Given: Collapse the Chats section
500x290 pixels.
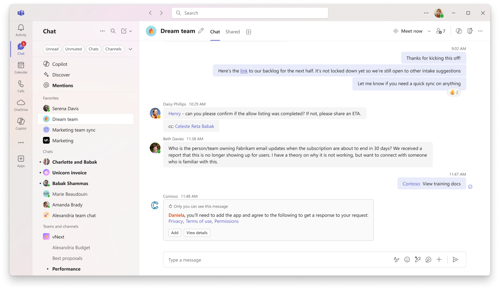Looking at the screenshot, I should pos(48,152).
